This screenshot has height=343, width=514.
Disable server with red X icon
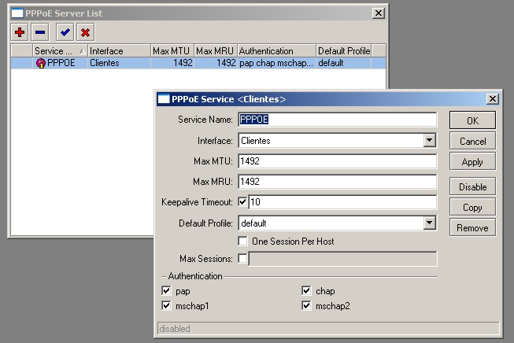point(86,32)
